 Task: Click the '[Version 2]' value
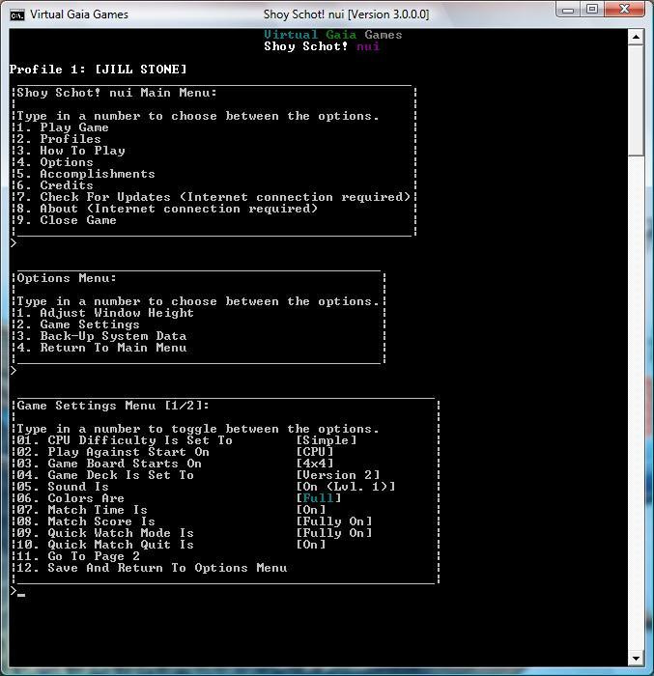[x=338, y=476]
